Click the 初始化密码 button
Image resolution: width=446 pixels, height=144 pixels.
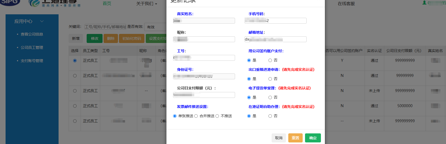[132, 38]
